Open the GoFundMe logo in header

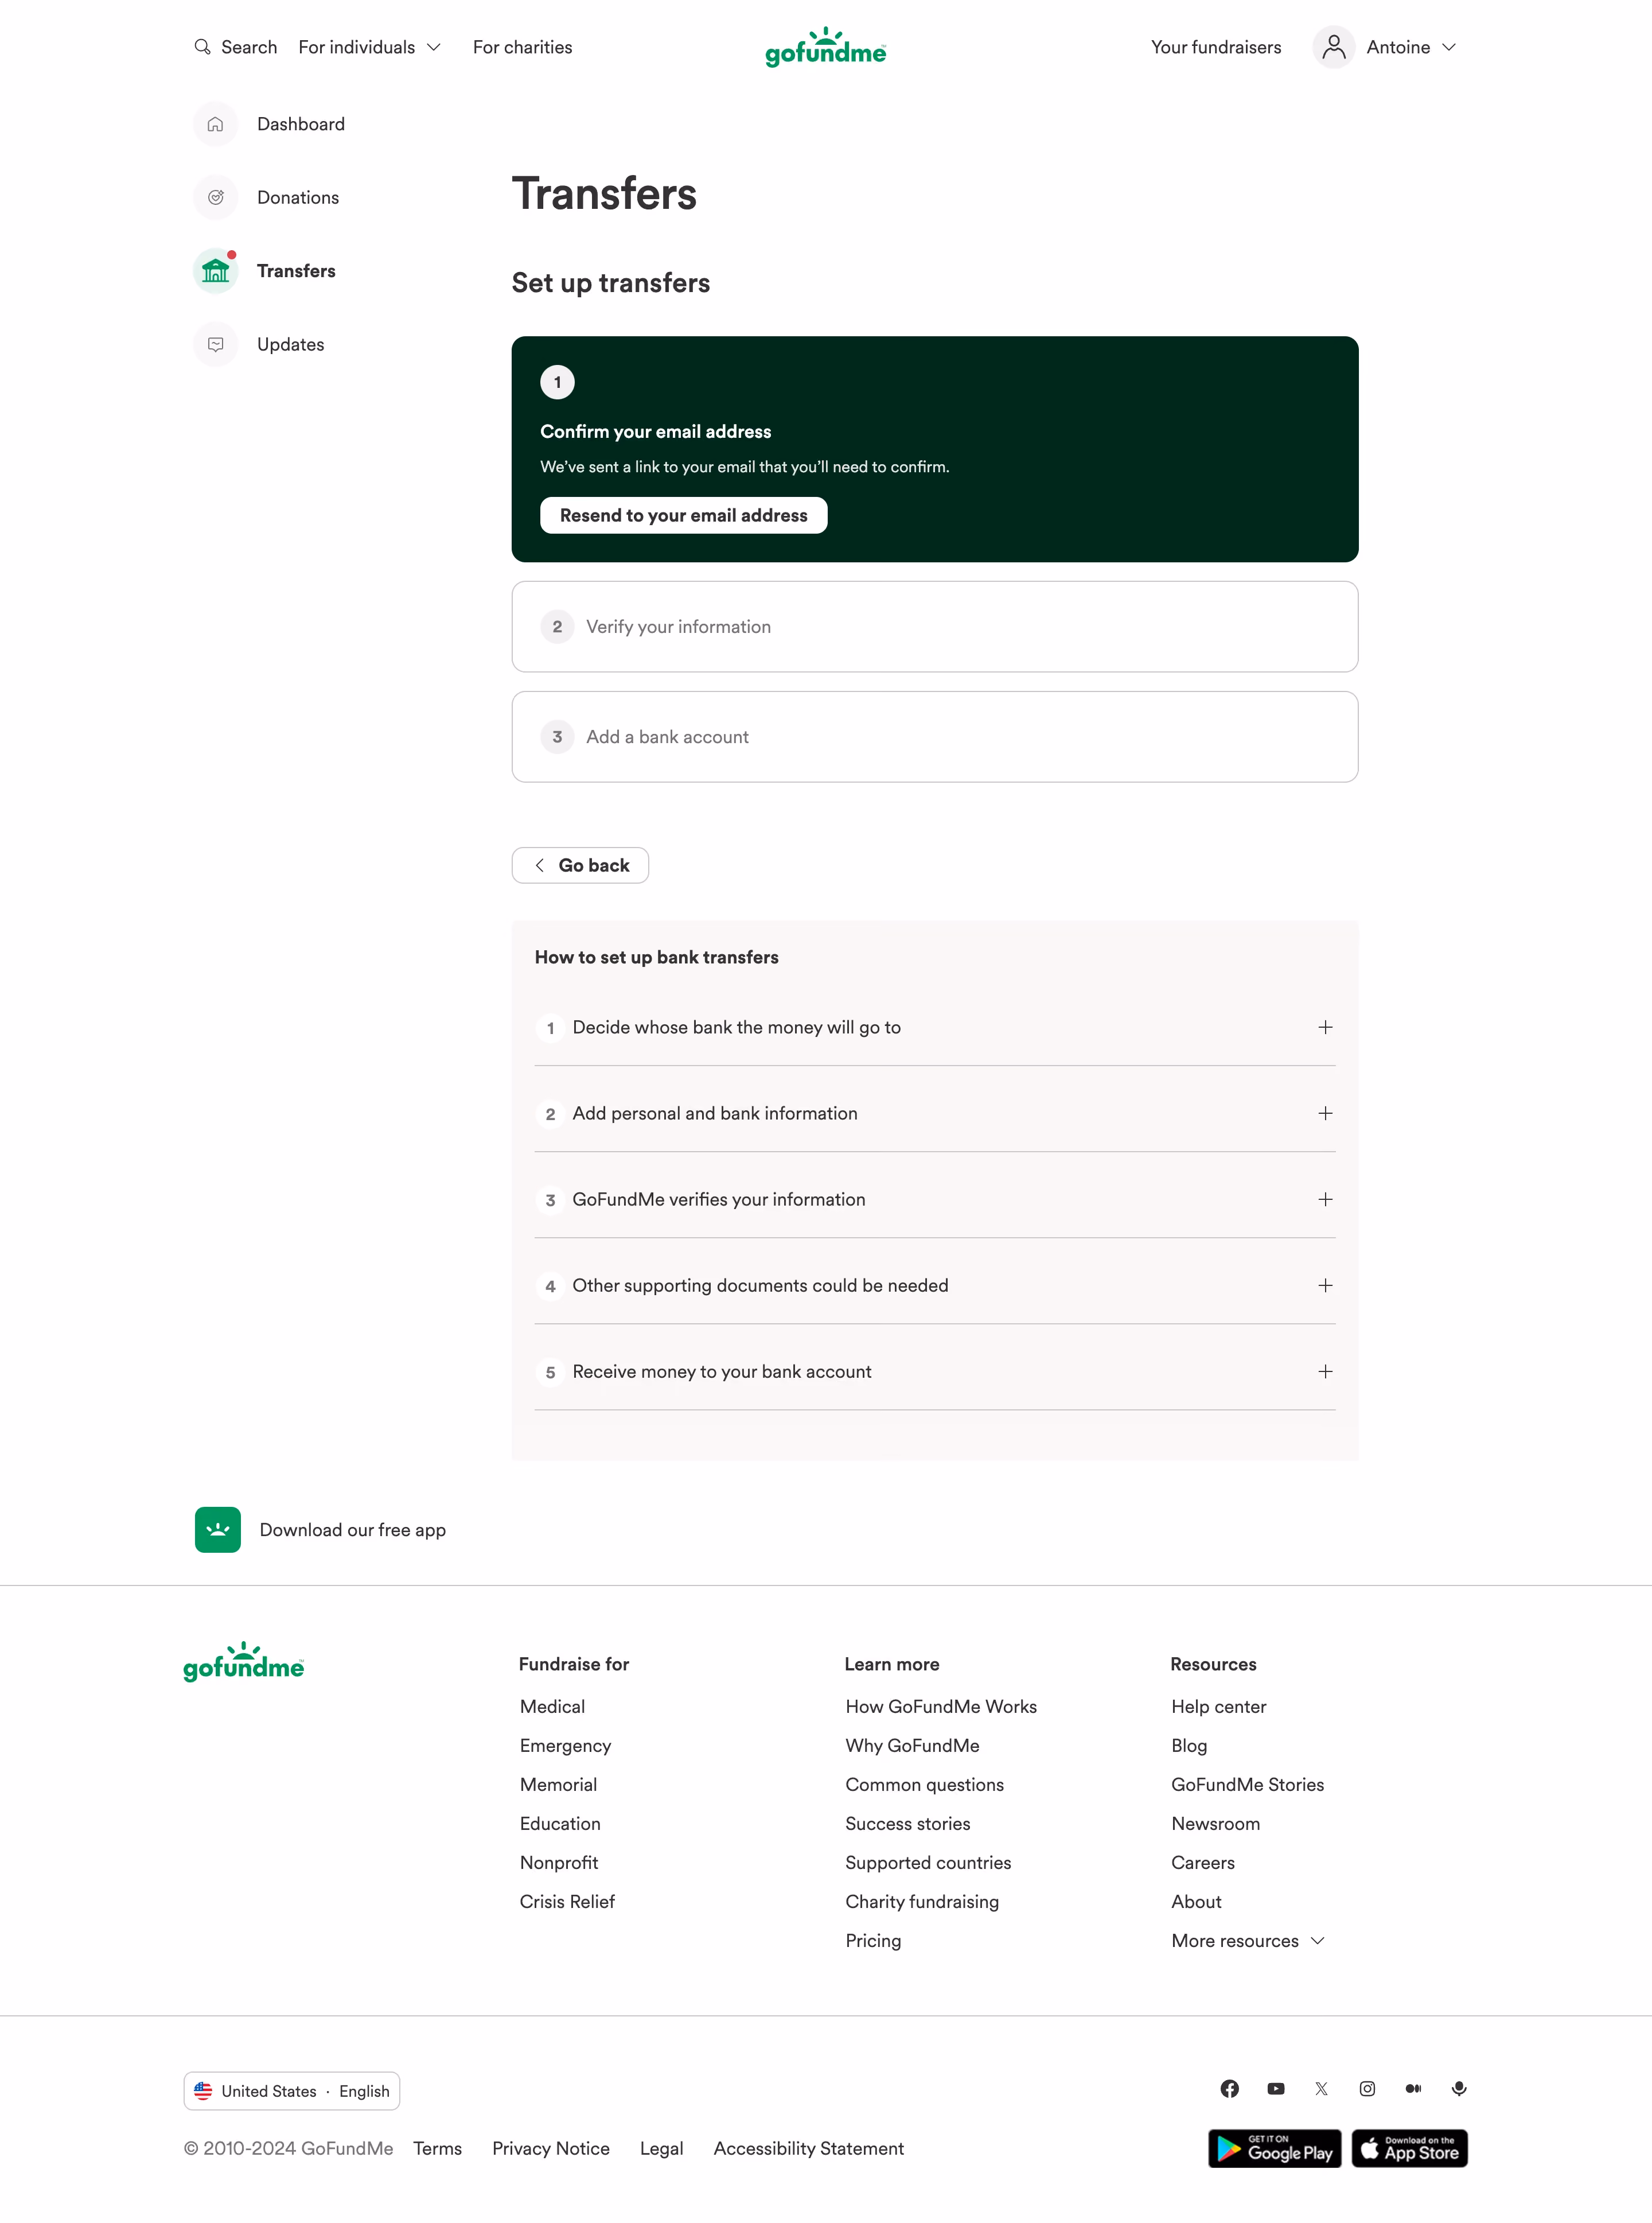(825, 47)
